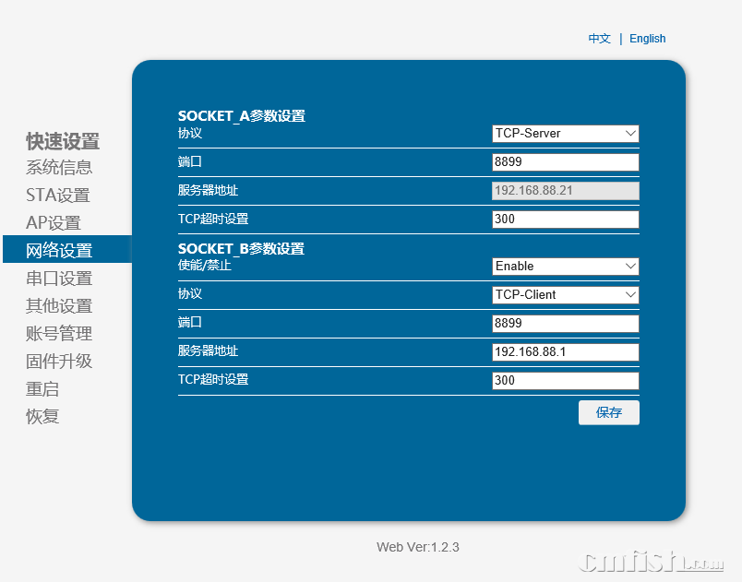Click 重启 in the sidebar
Viewport: 742px width, 582px height.
click(x=42, y=389)
